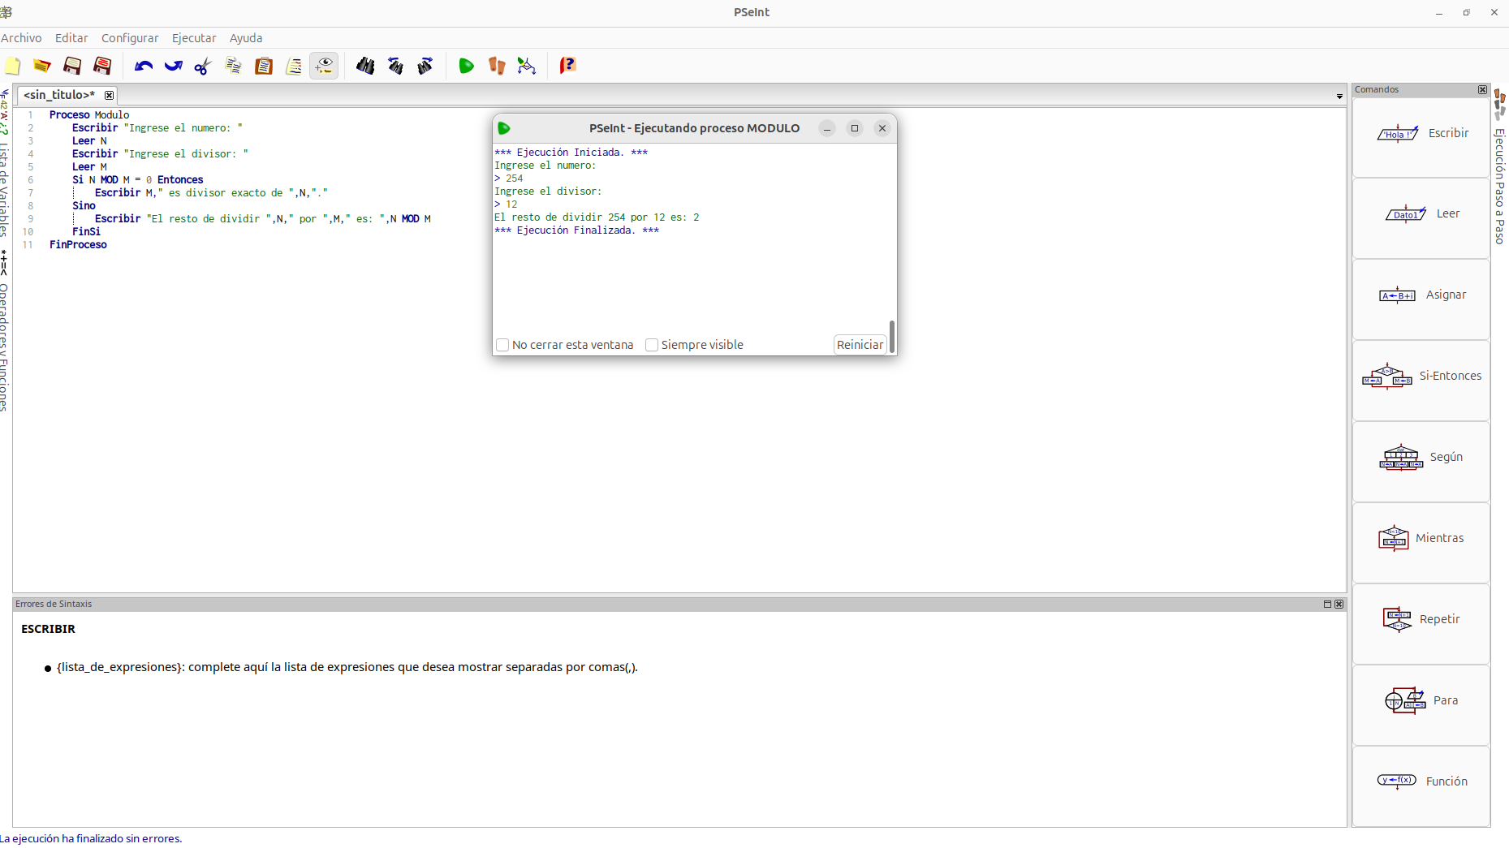
Task: Expand the 'Lista de Variables' side panel
Action: click(x=4, y=187)
